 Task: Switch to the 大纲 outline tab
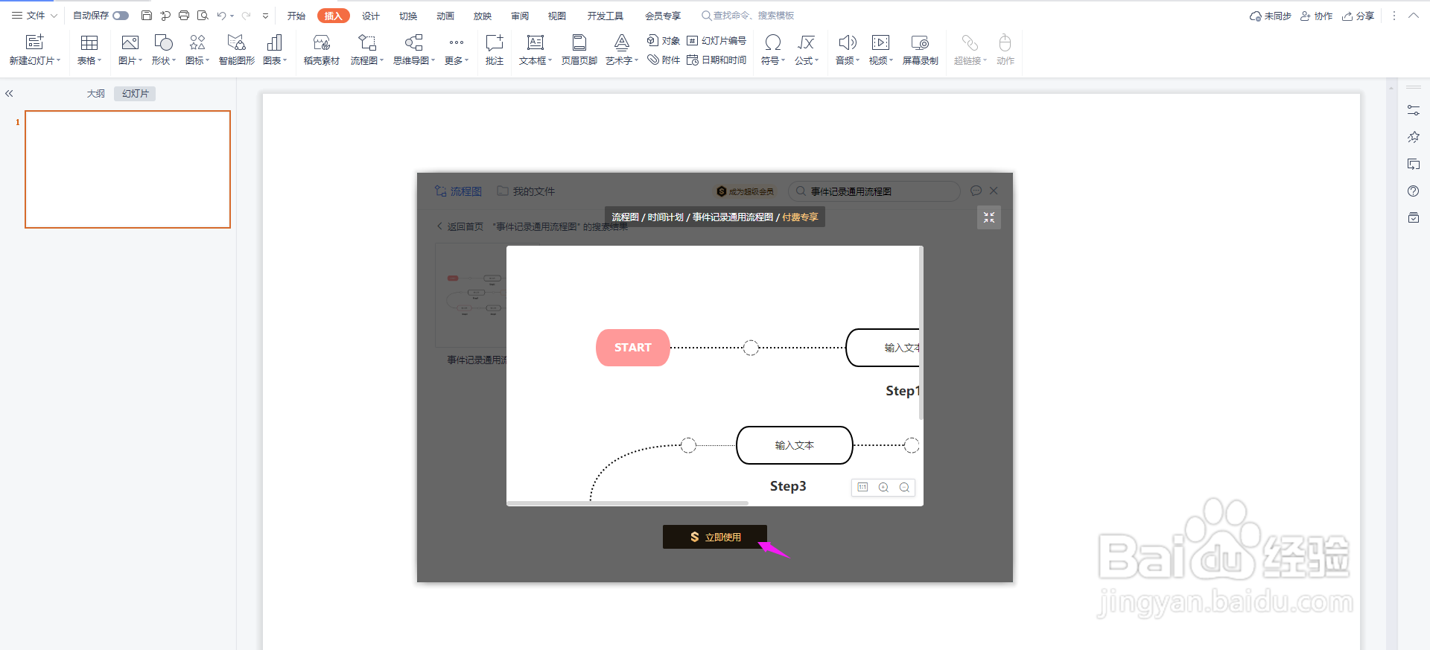point(96,94)
